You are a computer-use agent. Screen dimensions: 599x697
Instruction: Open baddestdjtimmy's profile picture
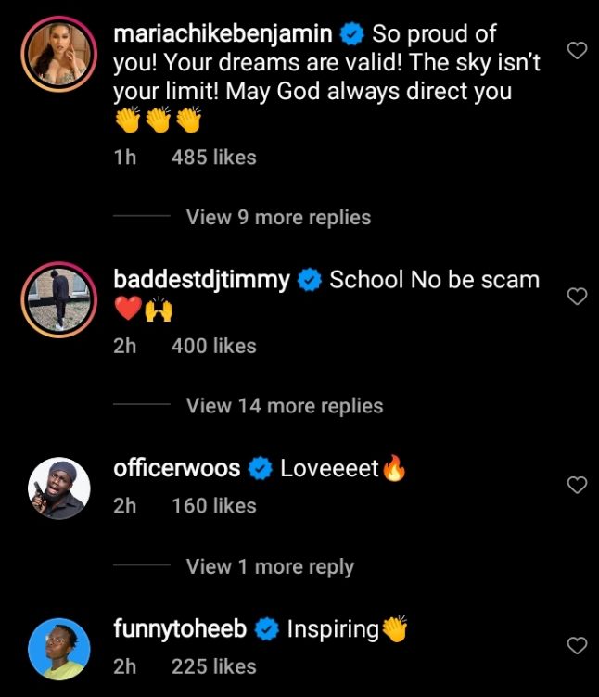click(x=59, y=298)
